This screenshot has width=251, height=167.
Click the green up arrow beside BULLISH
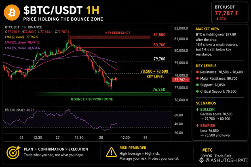tap(197, 109)
